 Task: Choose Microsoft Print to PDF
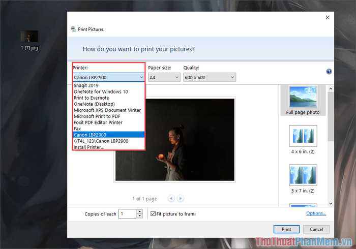[x=109, y=116]
